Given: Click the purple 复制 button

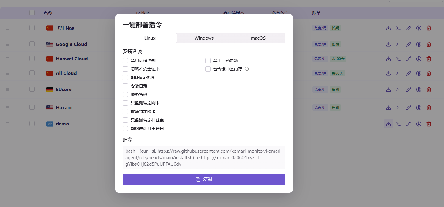Looking at the screenshot, I should [x=204, y=179].
